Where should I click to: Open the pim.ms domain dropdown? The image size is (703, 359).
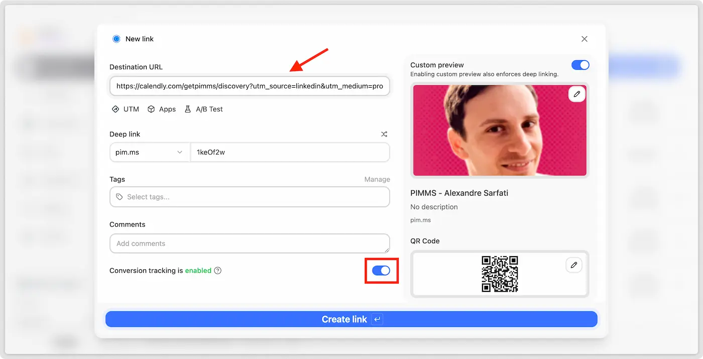tap(150, 152)
